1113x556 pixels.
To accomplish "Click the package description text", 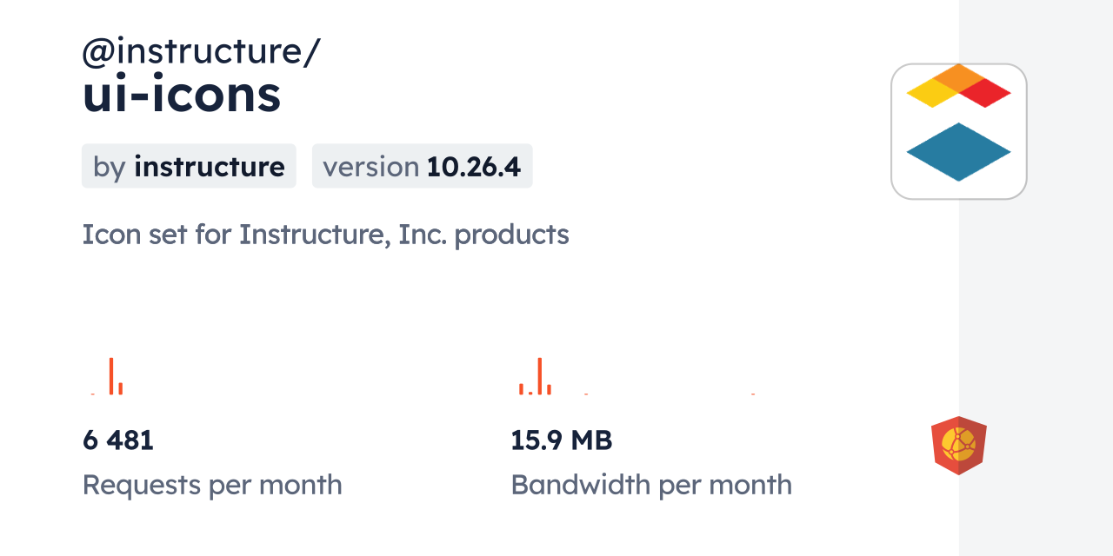I will coord(325,235).
